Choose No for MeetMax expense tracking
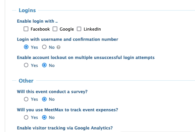 coord(45,117)
